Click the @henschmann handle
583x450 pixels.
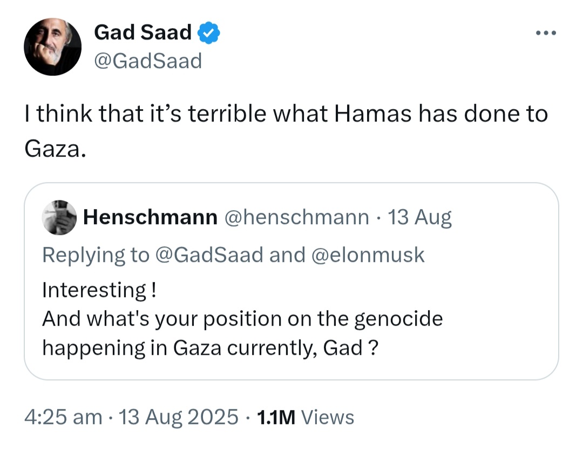click(296, 217)
